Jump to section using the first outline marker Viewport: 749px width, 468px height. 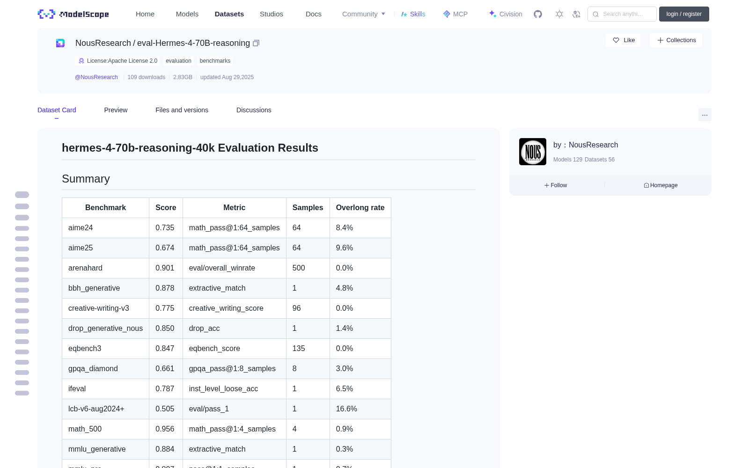[x=22, y=195]
